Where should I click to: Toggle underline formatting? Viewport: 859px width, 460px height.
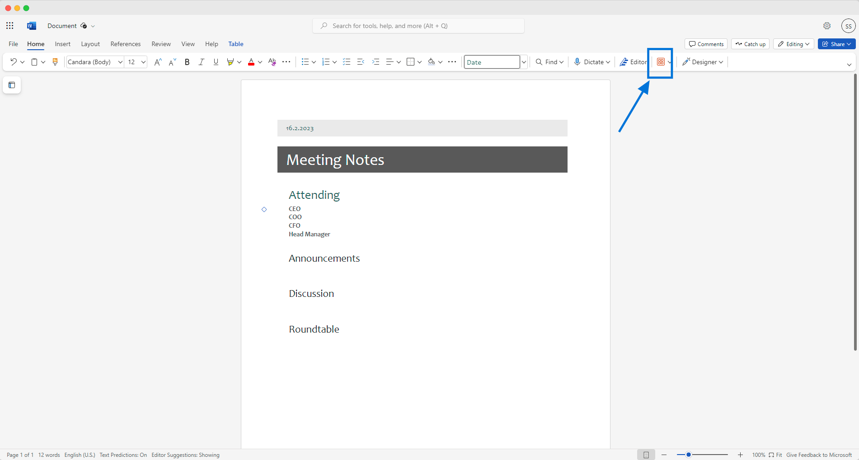coord(216,62)
